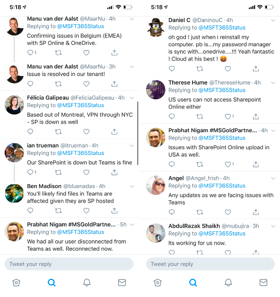Open options chevron on Félicia Galipeau's tweet
280x297 pixels.
coord(131,98)
